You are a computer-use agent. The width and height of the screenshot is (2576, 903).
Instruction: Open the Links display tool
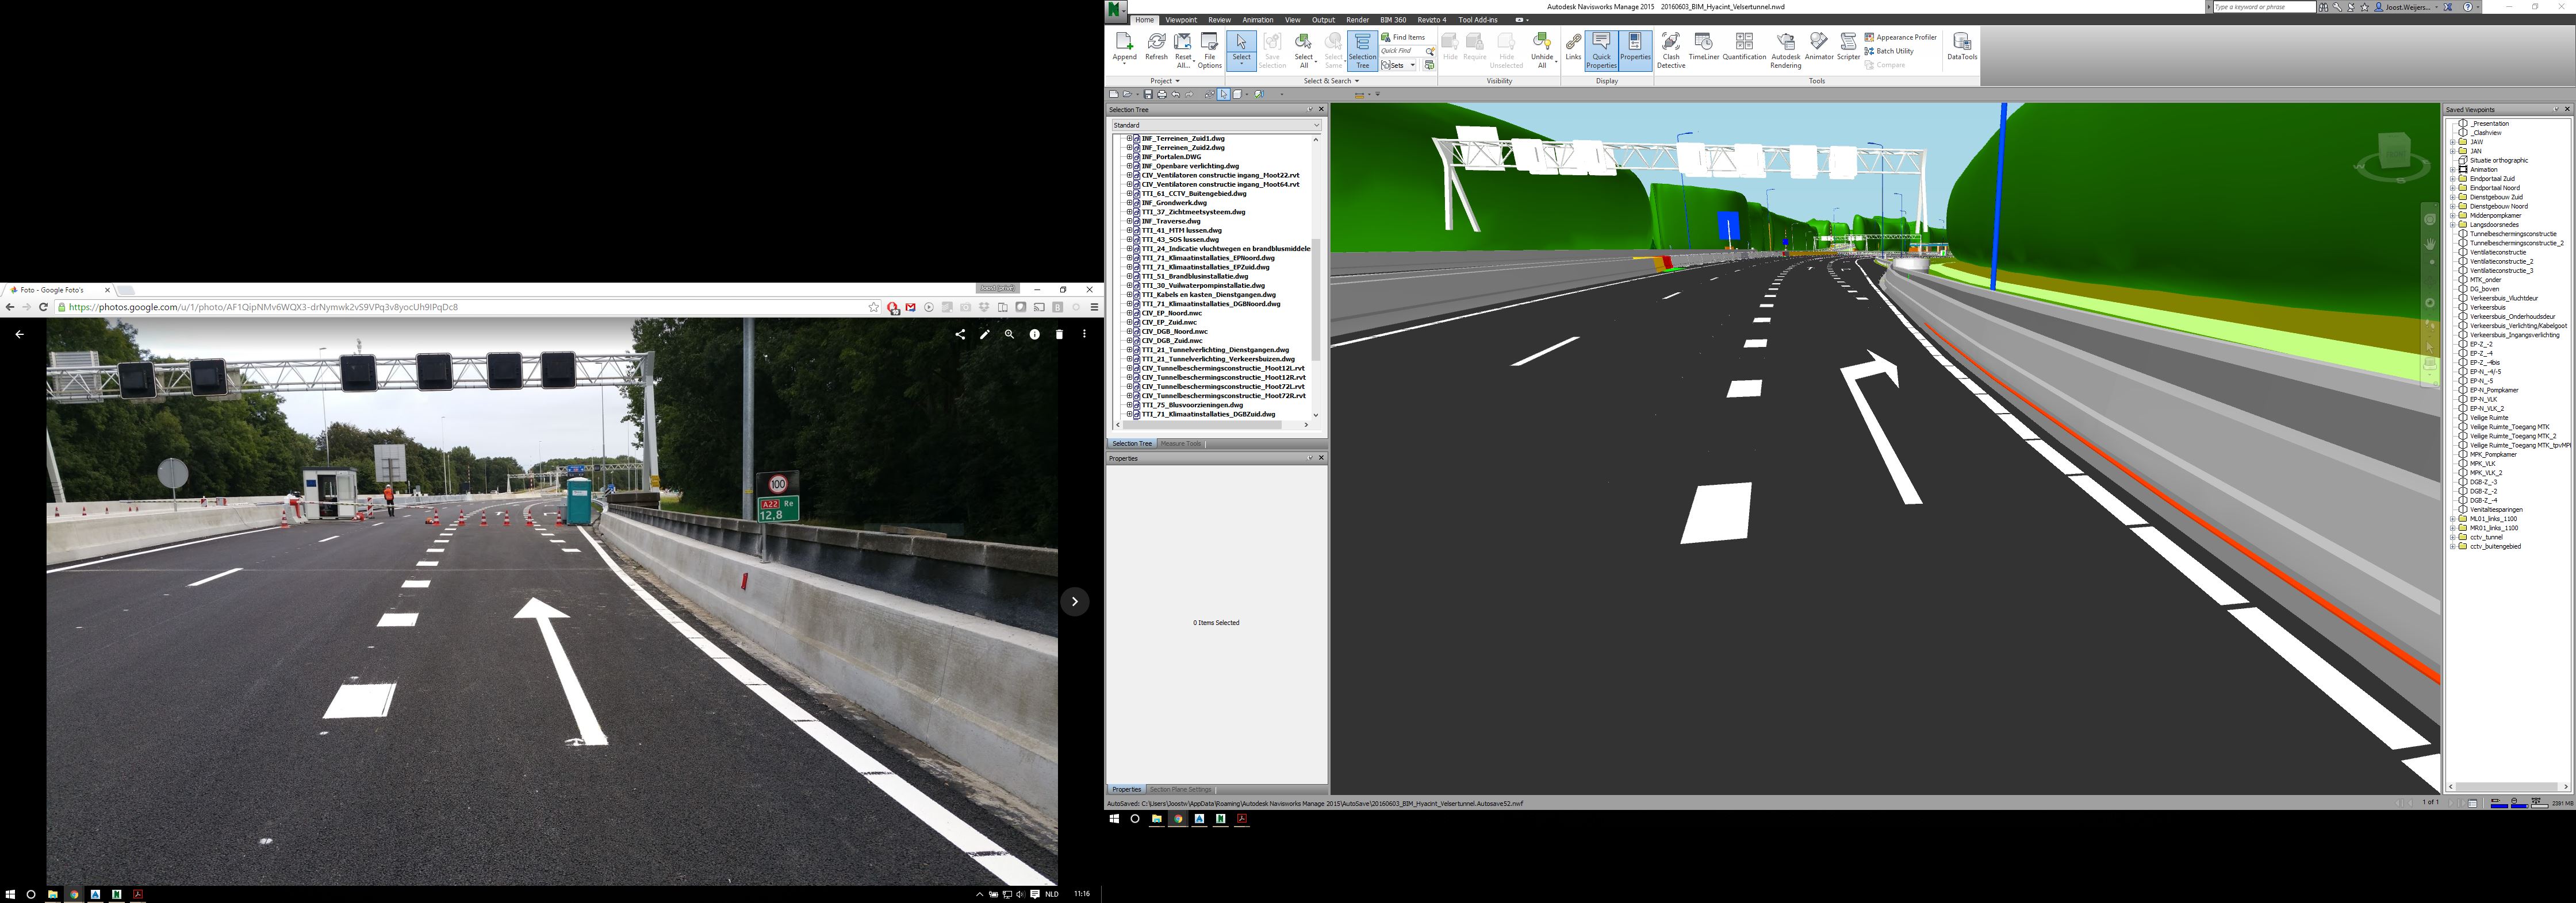point(1573,47)
